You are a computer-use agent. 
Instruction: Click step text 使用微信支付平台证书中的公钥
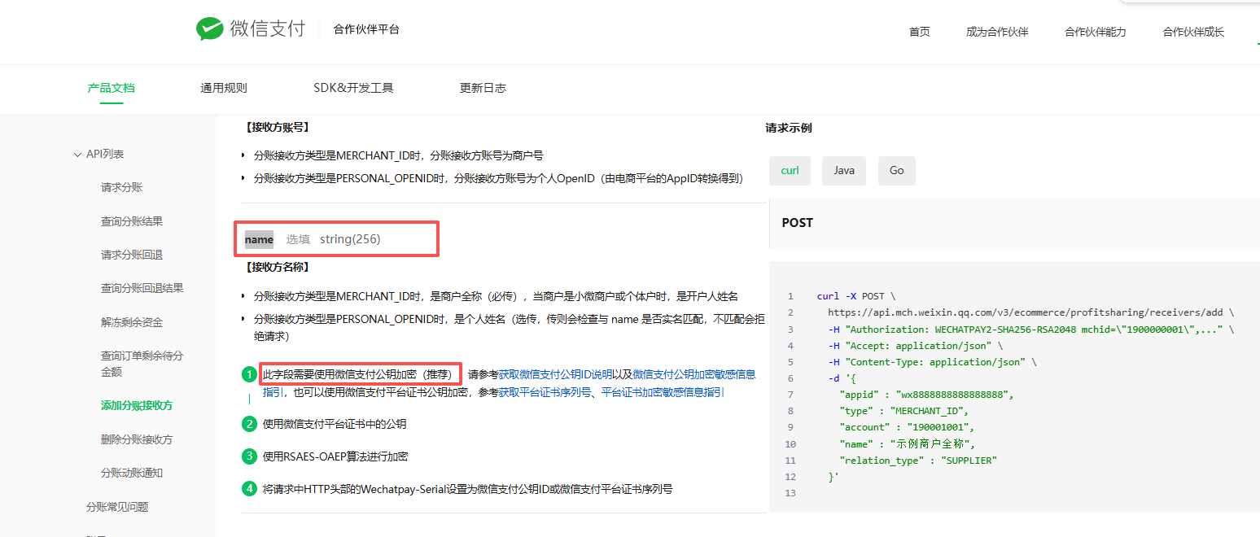click(335, 424)
